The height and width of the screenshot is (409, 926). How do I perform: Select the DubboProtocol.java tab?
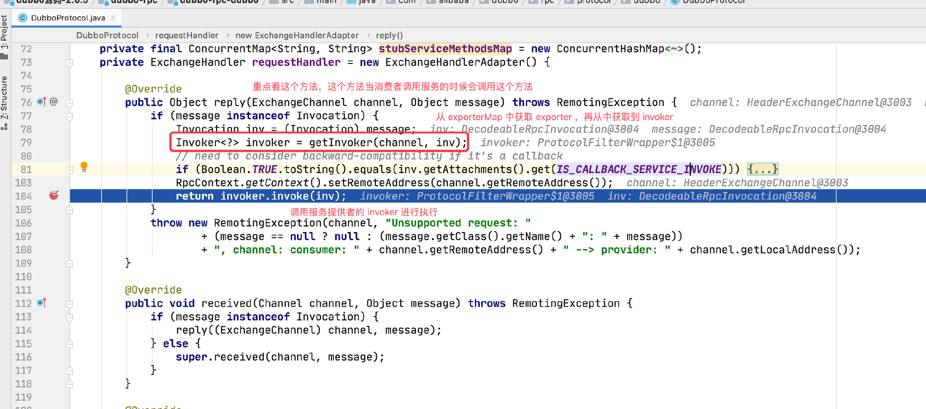[67, 18]
